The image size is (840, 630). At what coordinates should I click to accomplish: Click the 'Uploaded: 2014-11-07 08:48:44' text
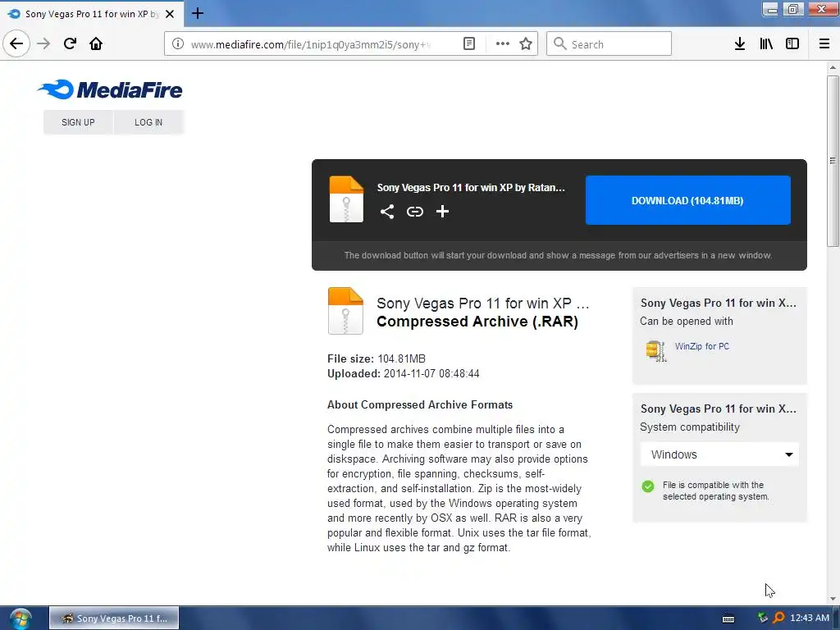point(404,373)
